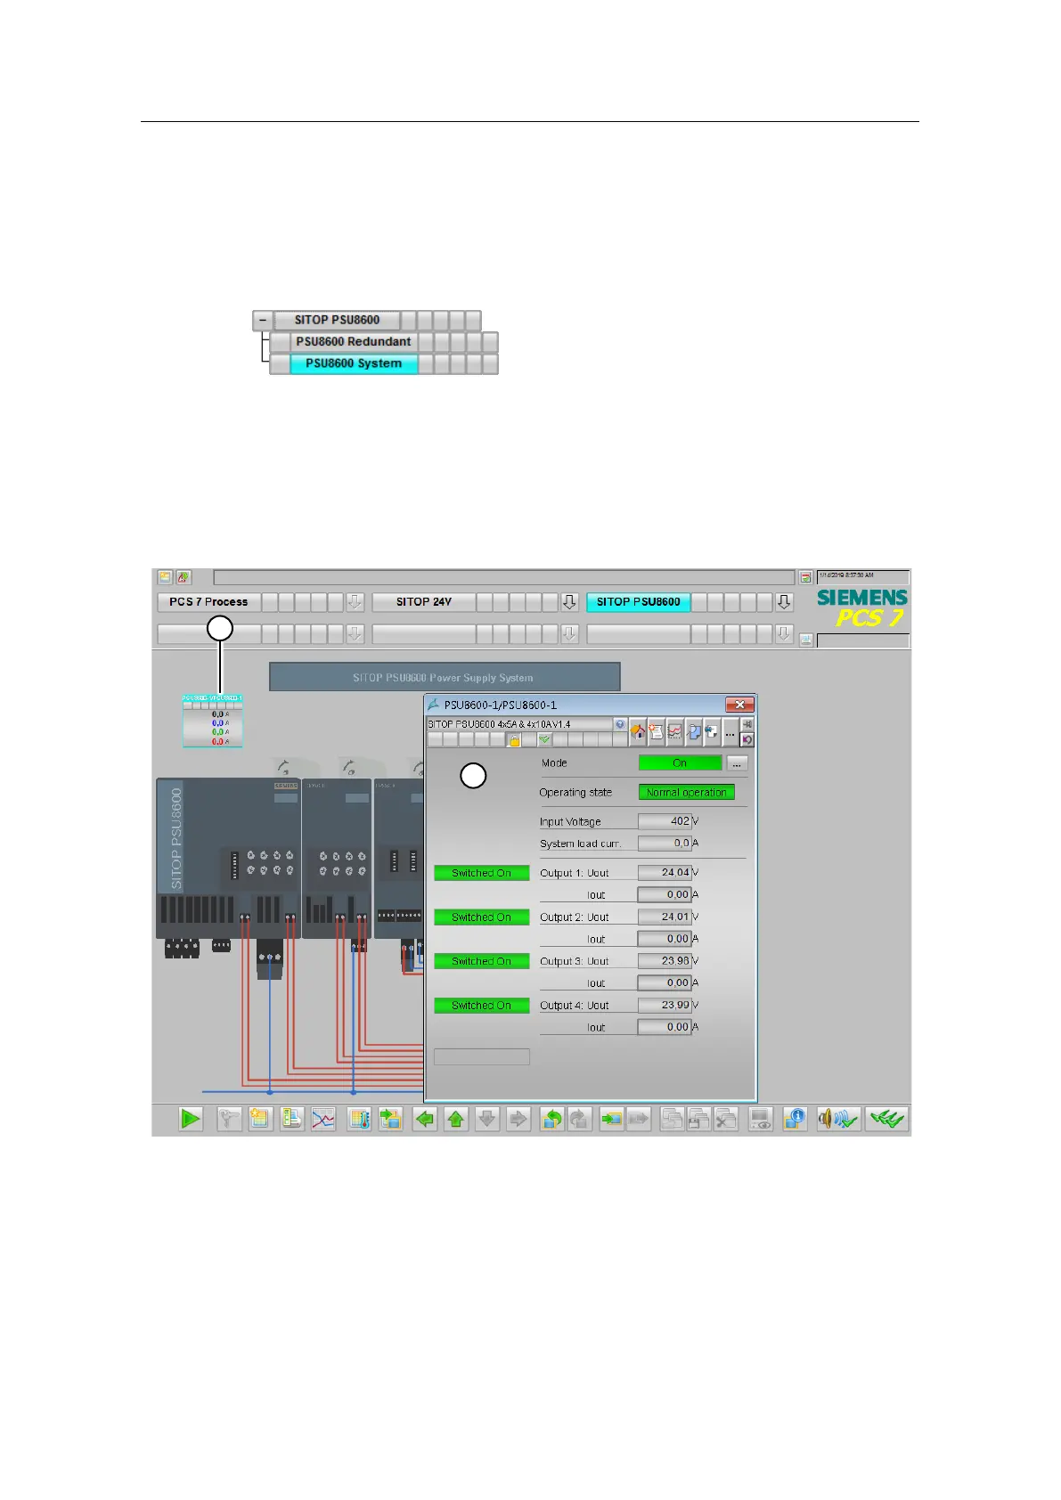Click the green Normal operation status indicator

[686, 792]
